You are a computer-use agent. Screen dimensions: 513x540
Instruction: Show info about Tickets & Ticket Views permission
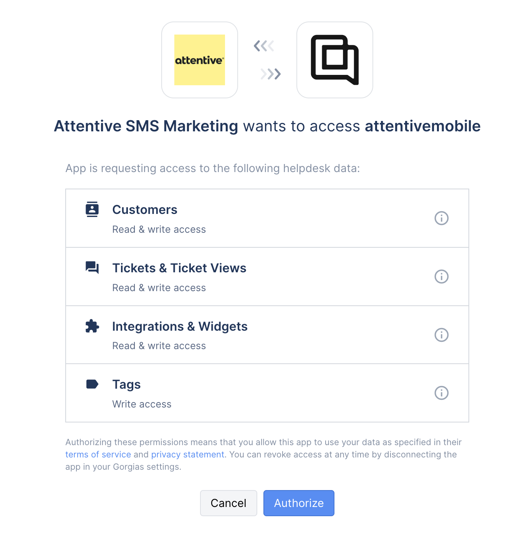click(x=441, y=277)
